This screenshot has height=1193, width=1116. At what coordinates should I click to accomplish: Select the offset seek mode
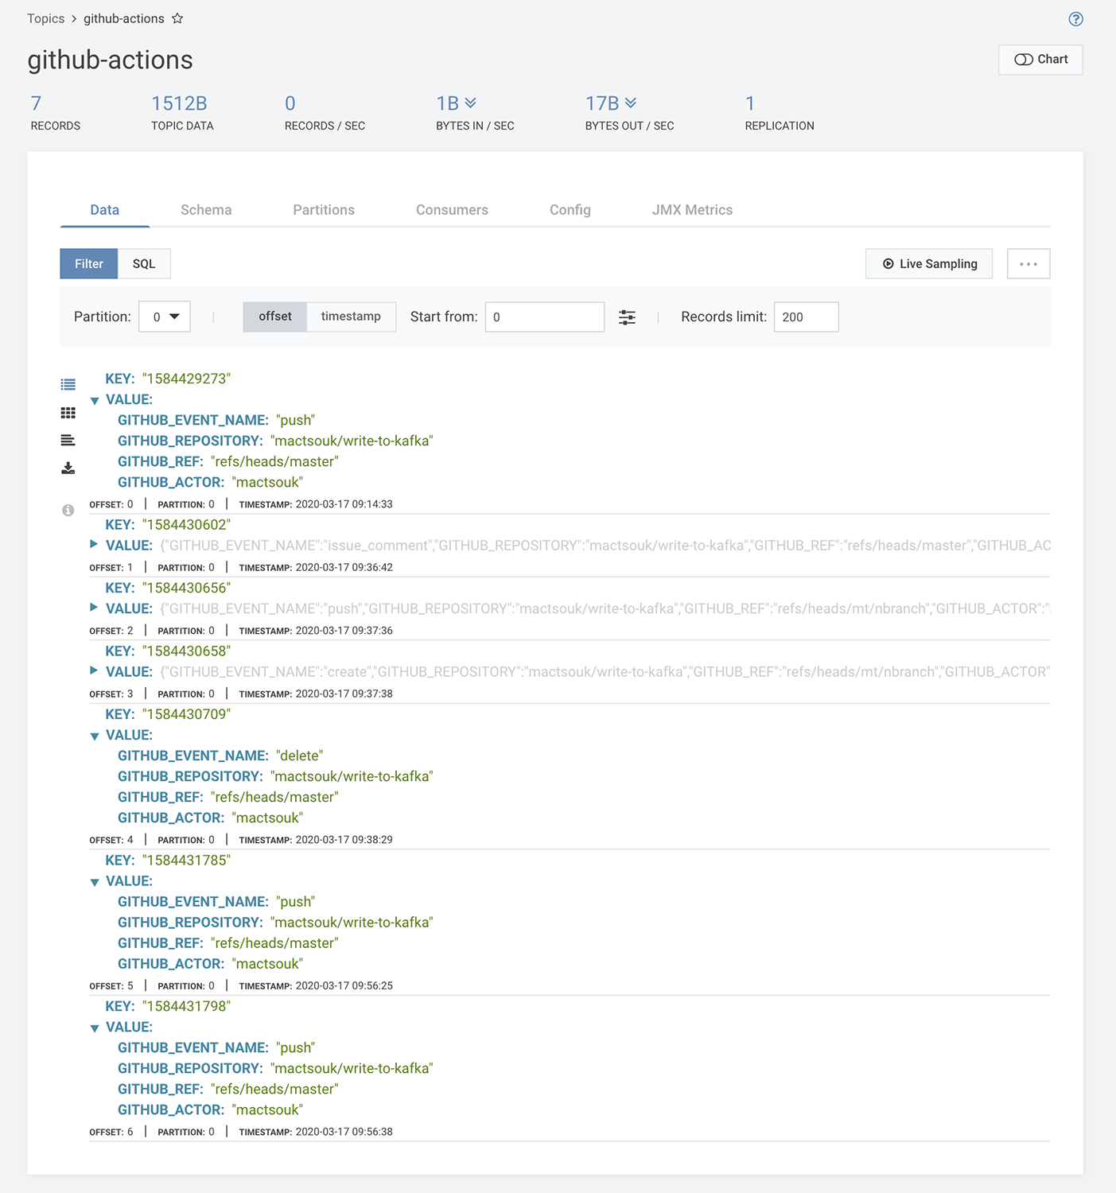point(275,317)
